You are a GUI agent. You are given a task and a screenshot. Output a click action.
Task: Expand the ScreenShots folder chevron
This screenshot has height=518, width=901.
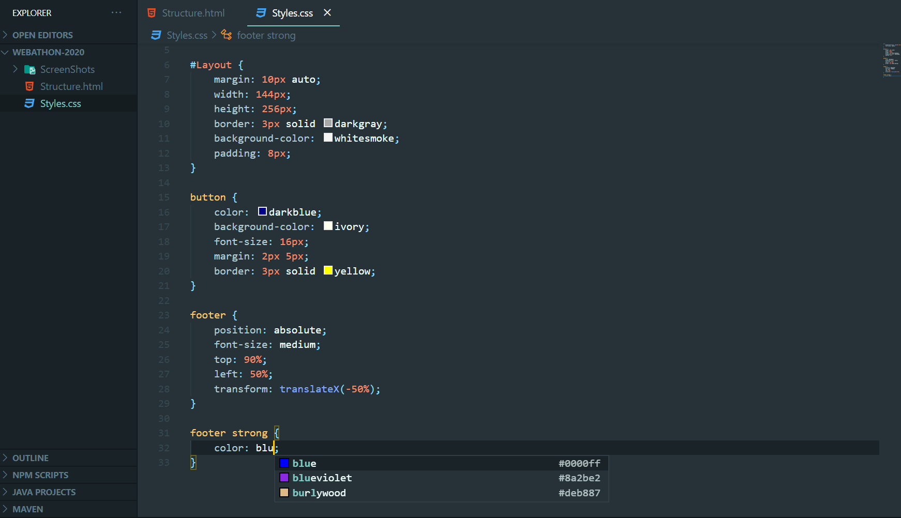[x=15, y=69]
